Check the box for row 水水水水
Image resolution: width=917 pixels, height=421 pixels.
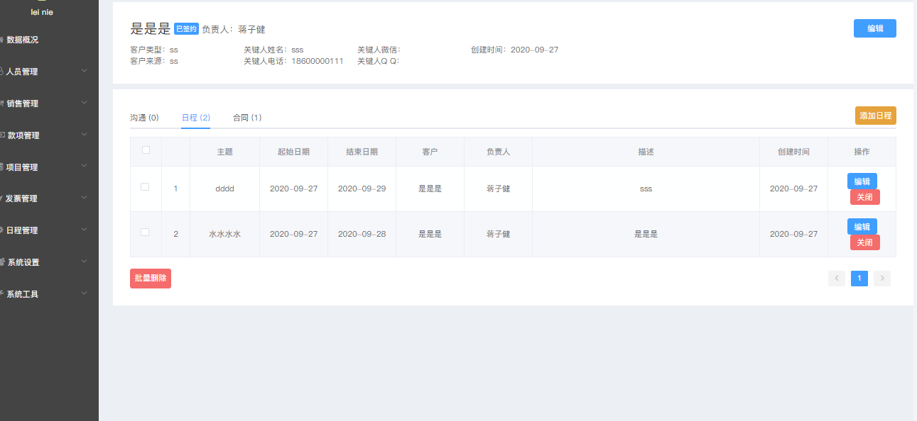(145, 232)
